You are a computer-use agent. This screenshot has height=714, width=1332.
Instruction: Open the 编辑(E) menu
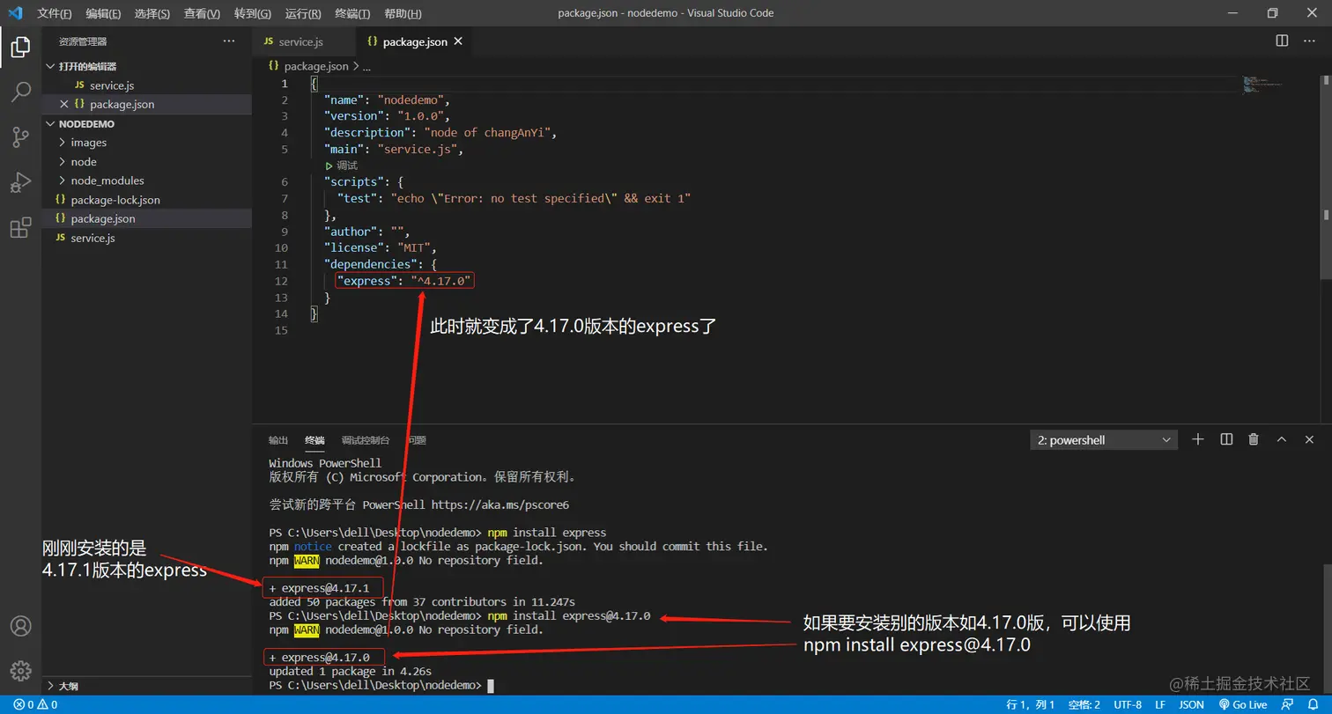[x=103, y=13]
